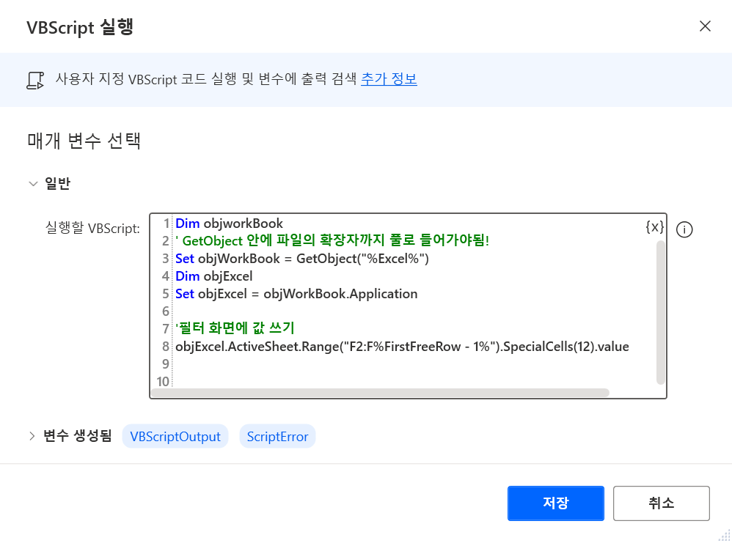The image size is (732, 543).
Task: Close the VBScript 실행 dialog
Action: click(705, 26)
